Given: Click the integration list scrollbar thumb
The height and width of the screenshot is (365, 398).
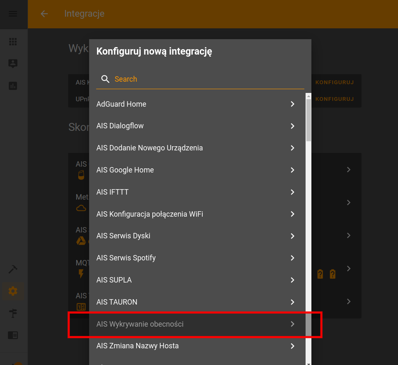Looking at the screenshot, I should tap(308, 120).
